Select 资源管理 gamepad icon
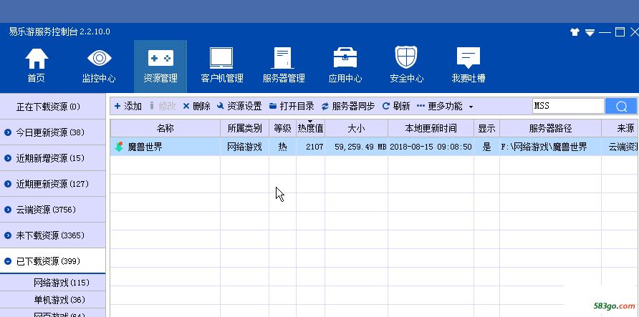 [x=160, y=58]
